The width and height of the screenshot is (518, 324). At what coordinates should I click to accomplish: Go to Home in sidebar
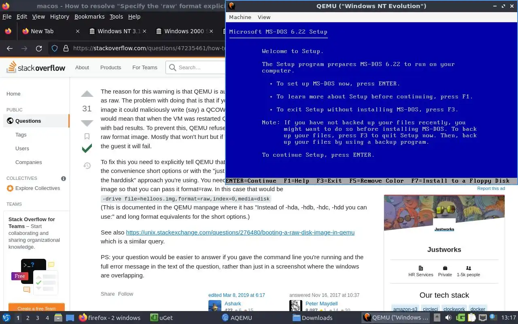pos(13,94)
